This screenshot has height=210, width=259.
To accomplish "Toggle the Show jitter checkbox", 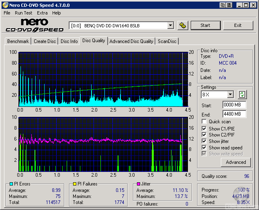I will [204, 141].
